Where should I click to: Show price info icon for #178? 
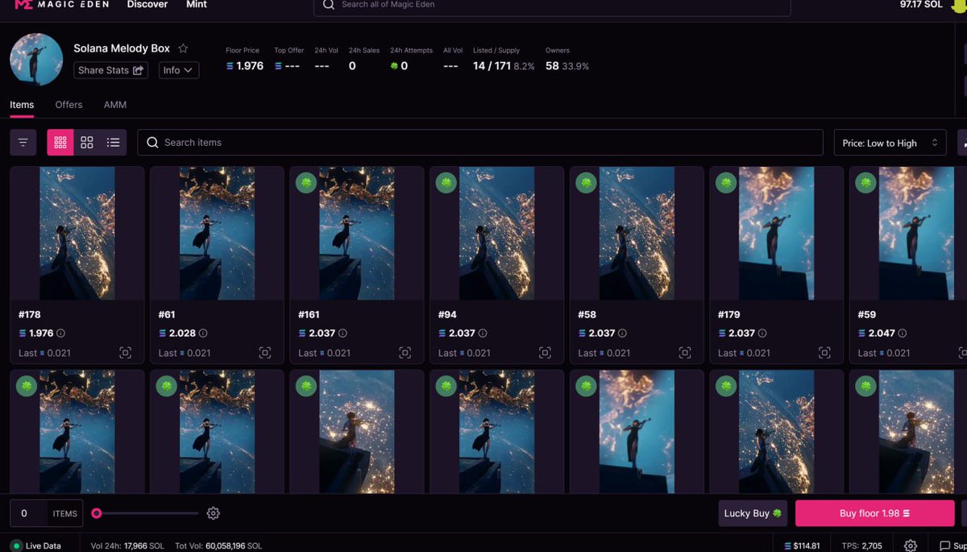coord(60,333)
